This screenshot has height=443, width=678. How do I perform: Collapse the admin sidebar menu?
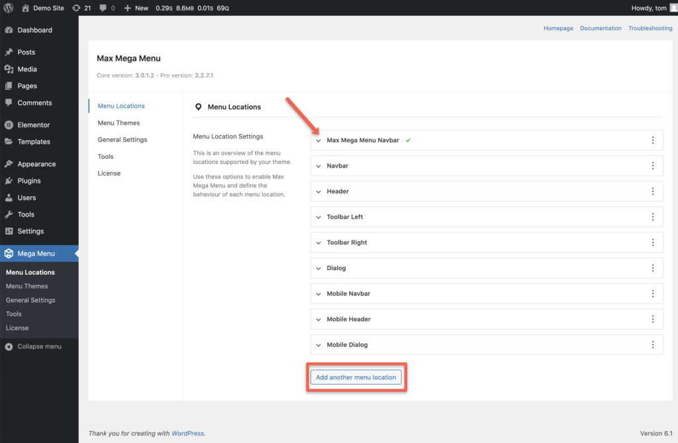pyautogui.click(x=39, y=346)
